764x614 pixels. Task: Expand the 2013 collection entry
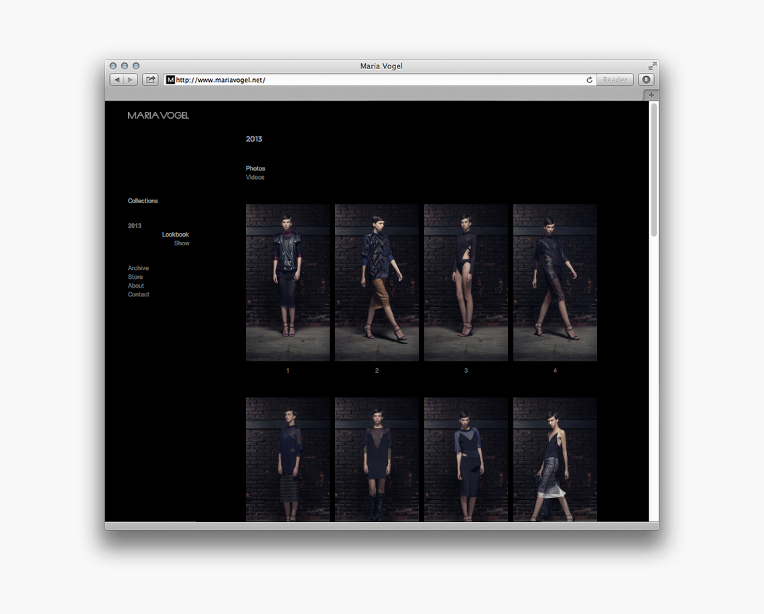(135, 226)
